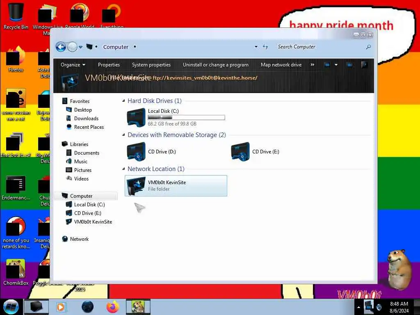This screenshot has height=315, width=420.
Task: Click the FTP target path in details pane
Action: (x=205, y=78)
